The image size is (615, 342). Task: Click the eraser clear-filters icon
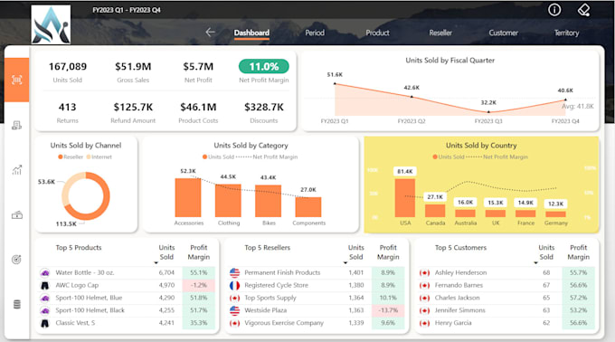(583, 10)
